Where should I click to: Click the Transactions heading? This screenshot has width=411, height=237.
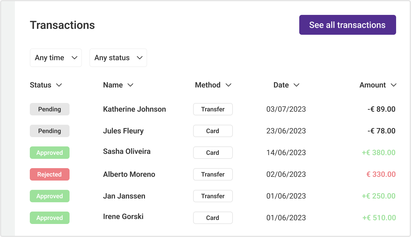[x=62, y=25]
